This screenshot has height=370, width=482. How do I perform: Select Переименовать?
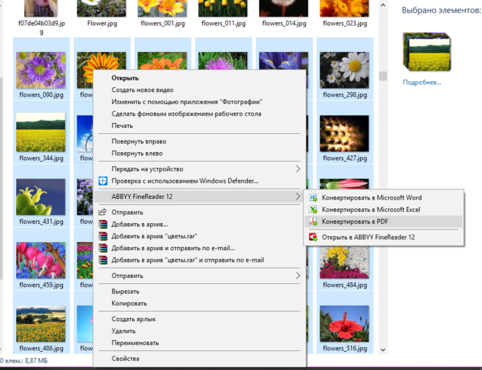click(135, 343)
